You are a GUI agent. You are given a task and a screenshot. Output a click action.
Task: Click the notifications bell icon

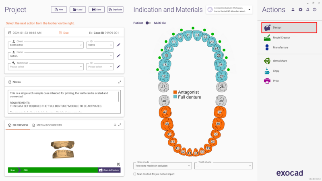(x=308, y=10)
